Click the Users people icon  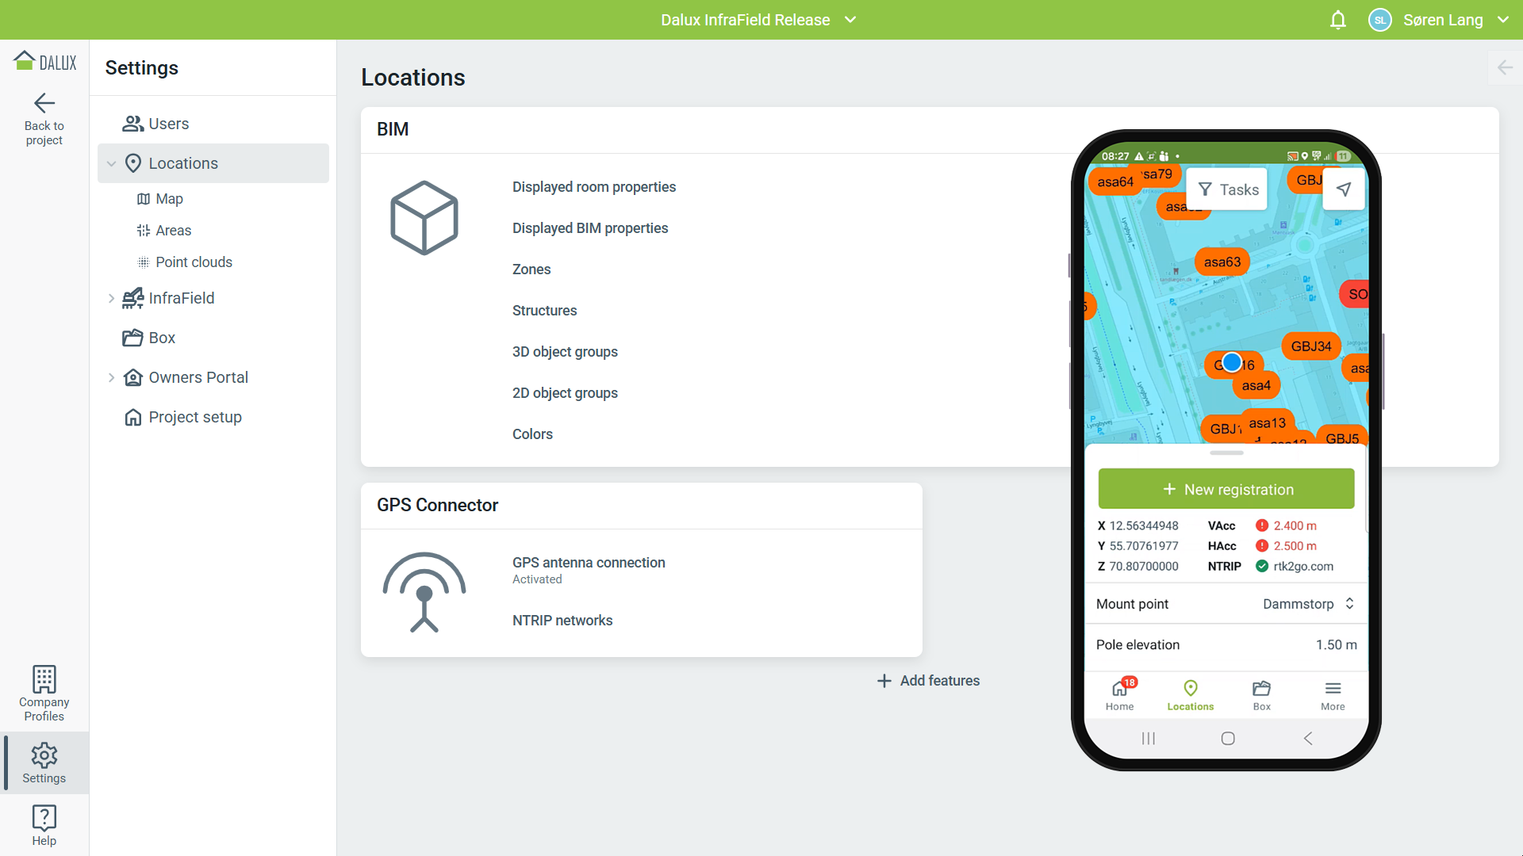133,124
